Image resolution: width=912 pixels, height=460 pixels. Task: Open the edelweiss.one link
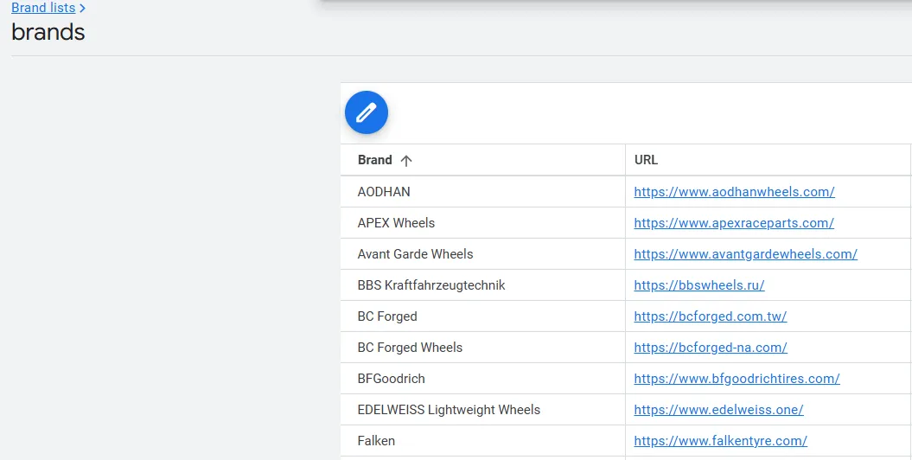[x=718, y=410]
